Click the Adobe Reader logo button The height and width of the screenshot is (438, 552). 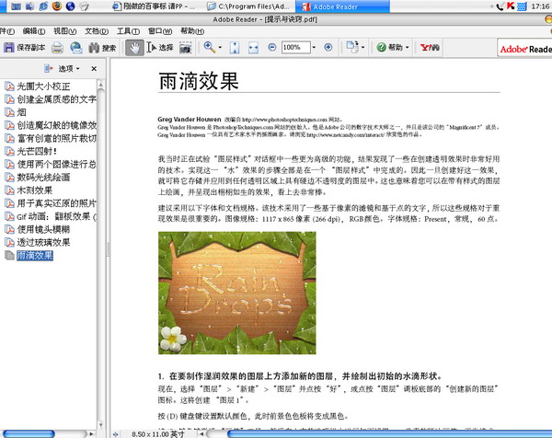point(524,49)
